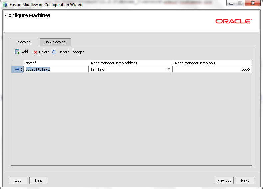
Task: Click the Discard Changes refresh icon
Action: pos(54,52)
